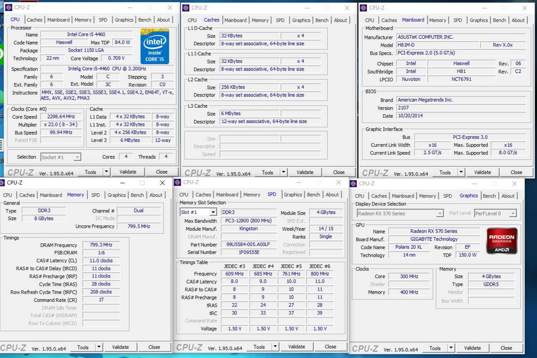Click the Intel Core i5 inside logo

point(155,47)
